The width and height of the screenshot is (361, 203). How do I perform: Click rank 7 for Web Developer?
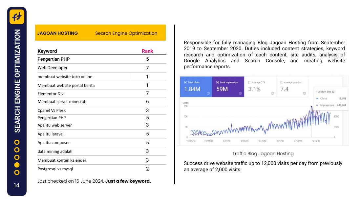147,68
